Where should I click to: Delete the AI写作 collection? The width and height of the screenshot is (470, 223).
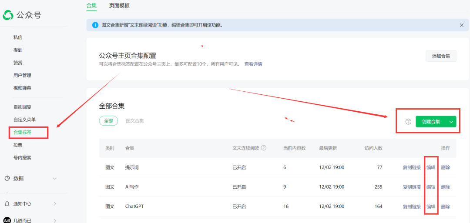446,187
